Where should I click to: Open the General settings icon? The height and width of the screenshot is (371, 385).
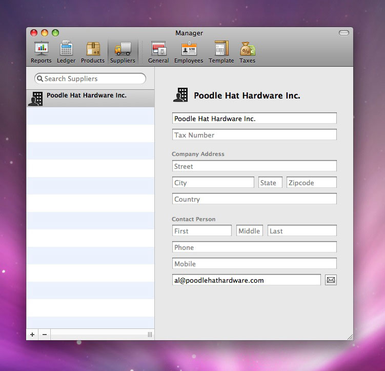click(158, 48)
